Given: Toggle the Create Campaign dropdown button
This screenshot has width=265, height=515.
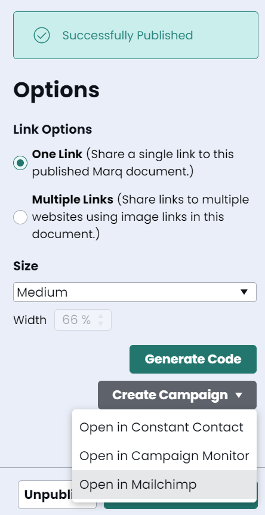Looking at the screenshot, I should click(177, 395).
